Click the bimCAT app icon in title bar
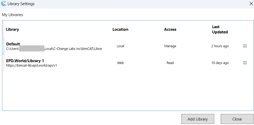 4,4
